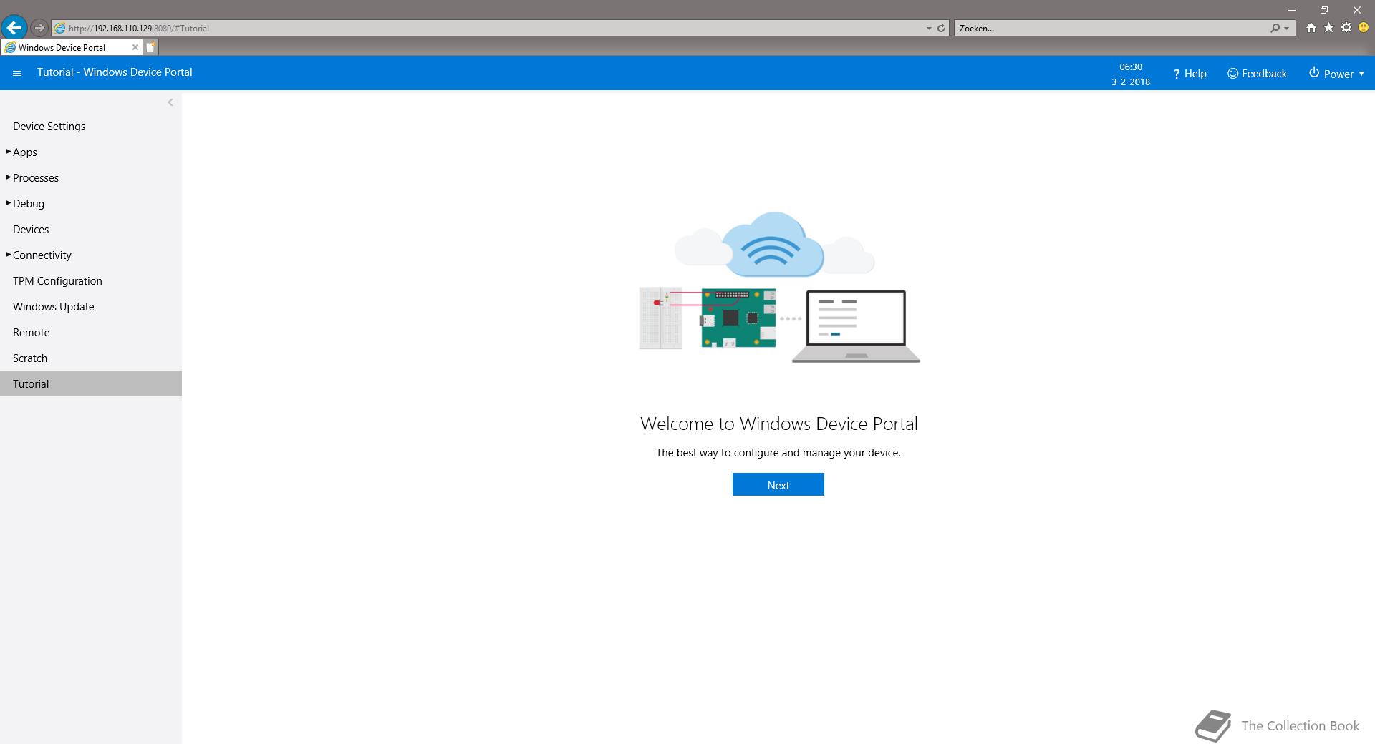Open the Feedback link
Image resolution: width=1375 pixels, height=744 pixels.
click(1257, 74)
